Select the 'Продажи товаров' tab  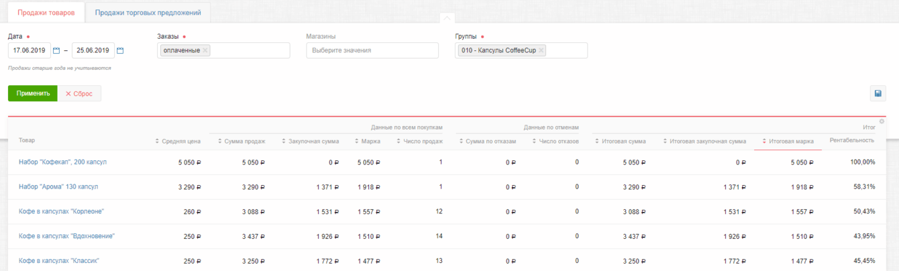[x=46, y=12]
